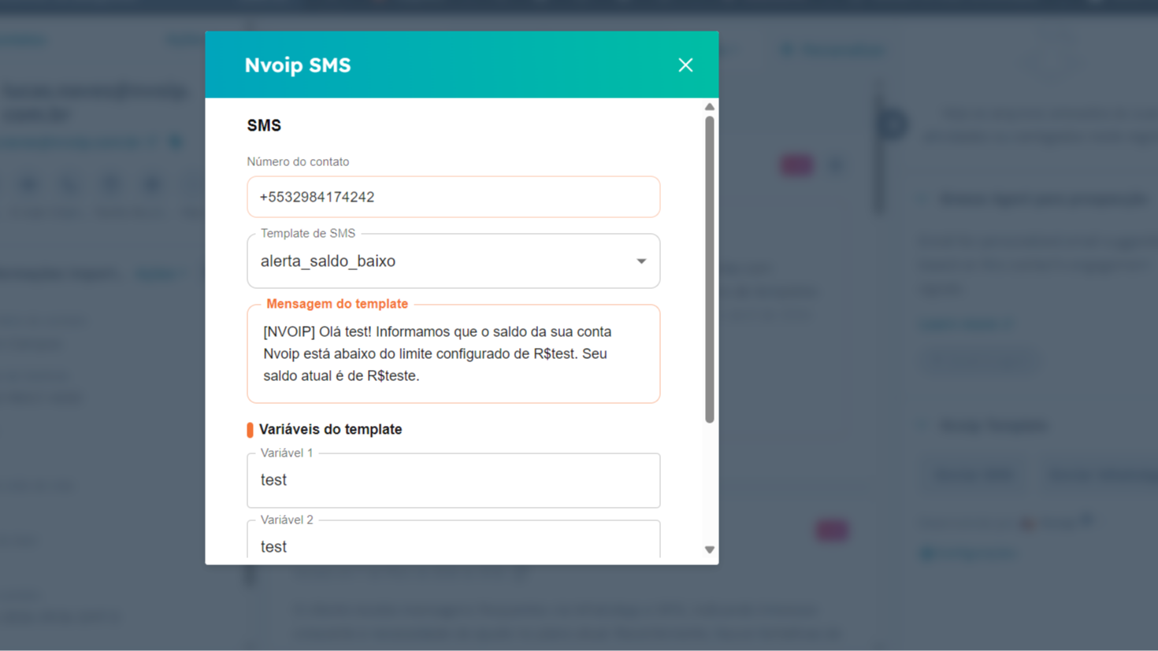
Task: Click the SMS section heading
Action: (x=264, y=126)
